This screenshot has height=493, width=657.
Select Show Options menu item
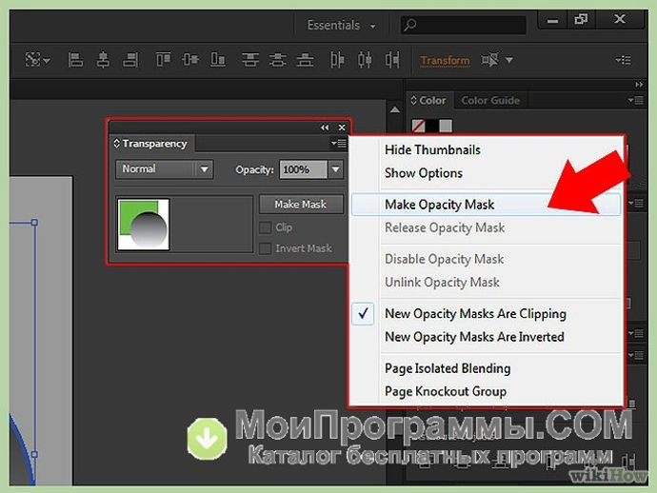pos(424,173)
